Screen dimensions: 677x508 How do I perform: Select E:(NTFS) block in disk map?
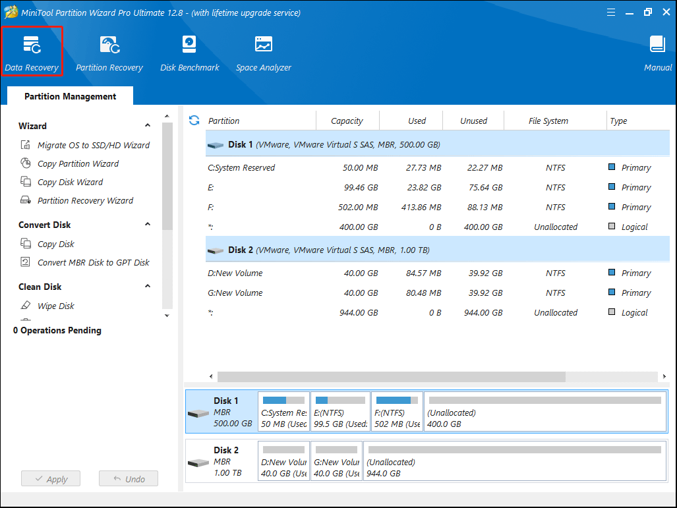[340, 411]
